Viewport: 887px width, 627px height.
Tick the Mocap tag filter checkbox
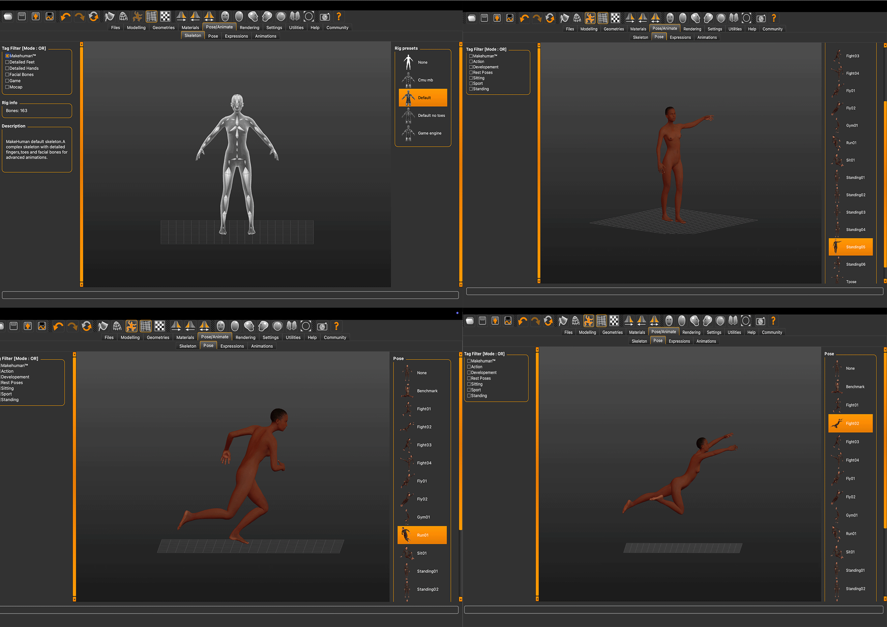point(7,87)
